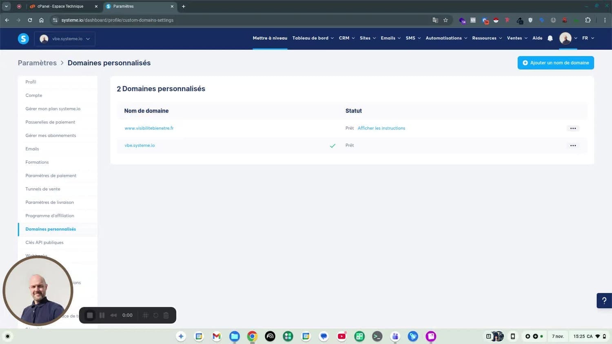Open the FR language dropdown
The image size is (612, 344).
tap(588, 38)
